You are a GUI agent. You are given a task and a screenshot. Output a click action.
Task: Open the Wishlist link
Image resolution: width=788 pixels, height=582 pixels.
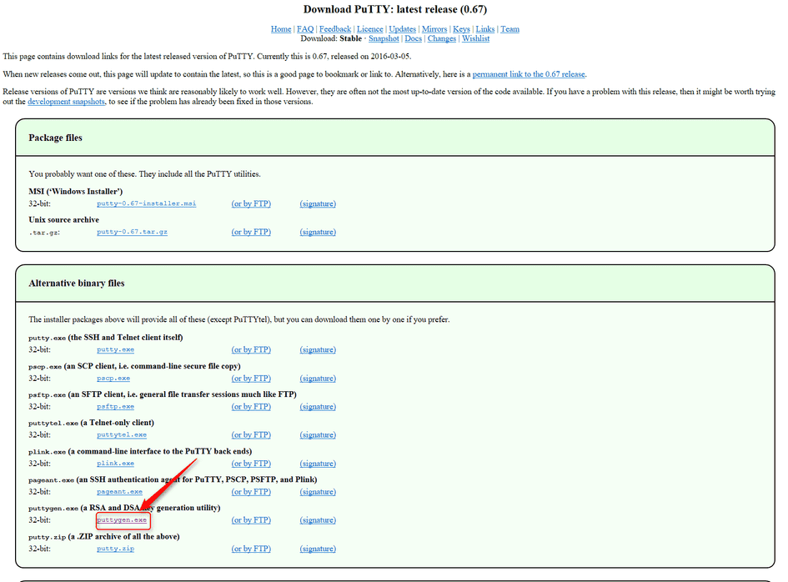pyautogui.click(x=475, y=38)
